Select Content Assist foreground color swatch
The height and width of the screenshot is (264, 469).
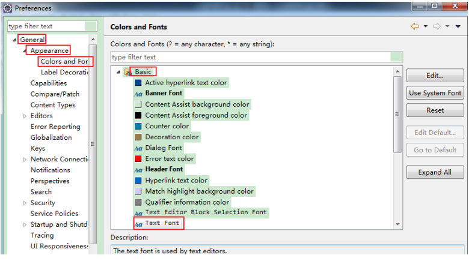[138, 115]
